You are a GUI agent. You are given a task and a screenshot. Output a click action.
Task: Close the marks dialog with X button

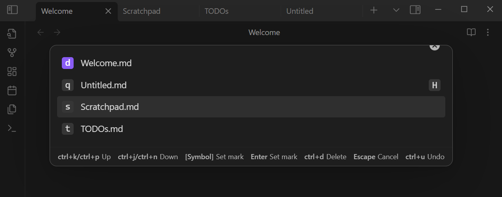point(434,46)
